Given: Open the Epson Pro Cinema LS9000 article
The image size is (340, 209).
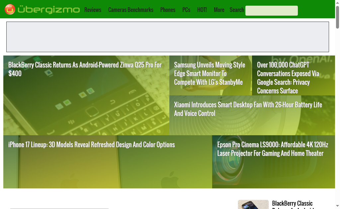Looking at the screenshot, I should pos(274,162).
